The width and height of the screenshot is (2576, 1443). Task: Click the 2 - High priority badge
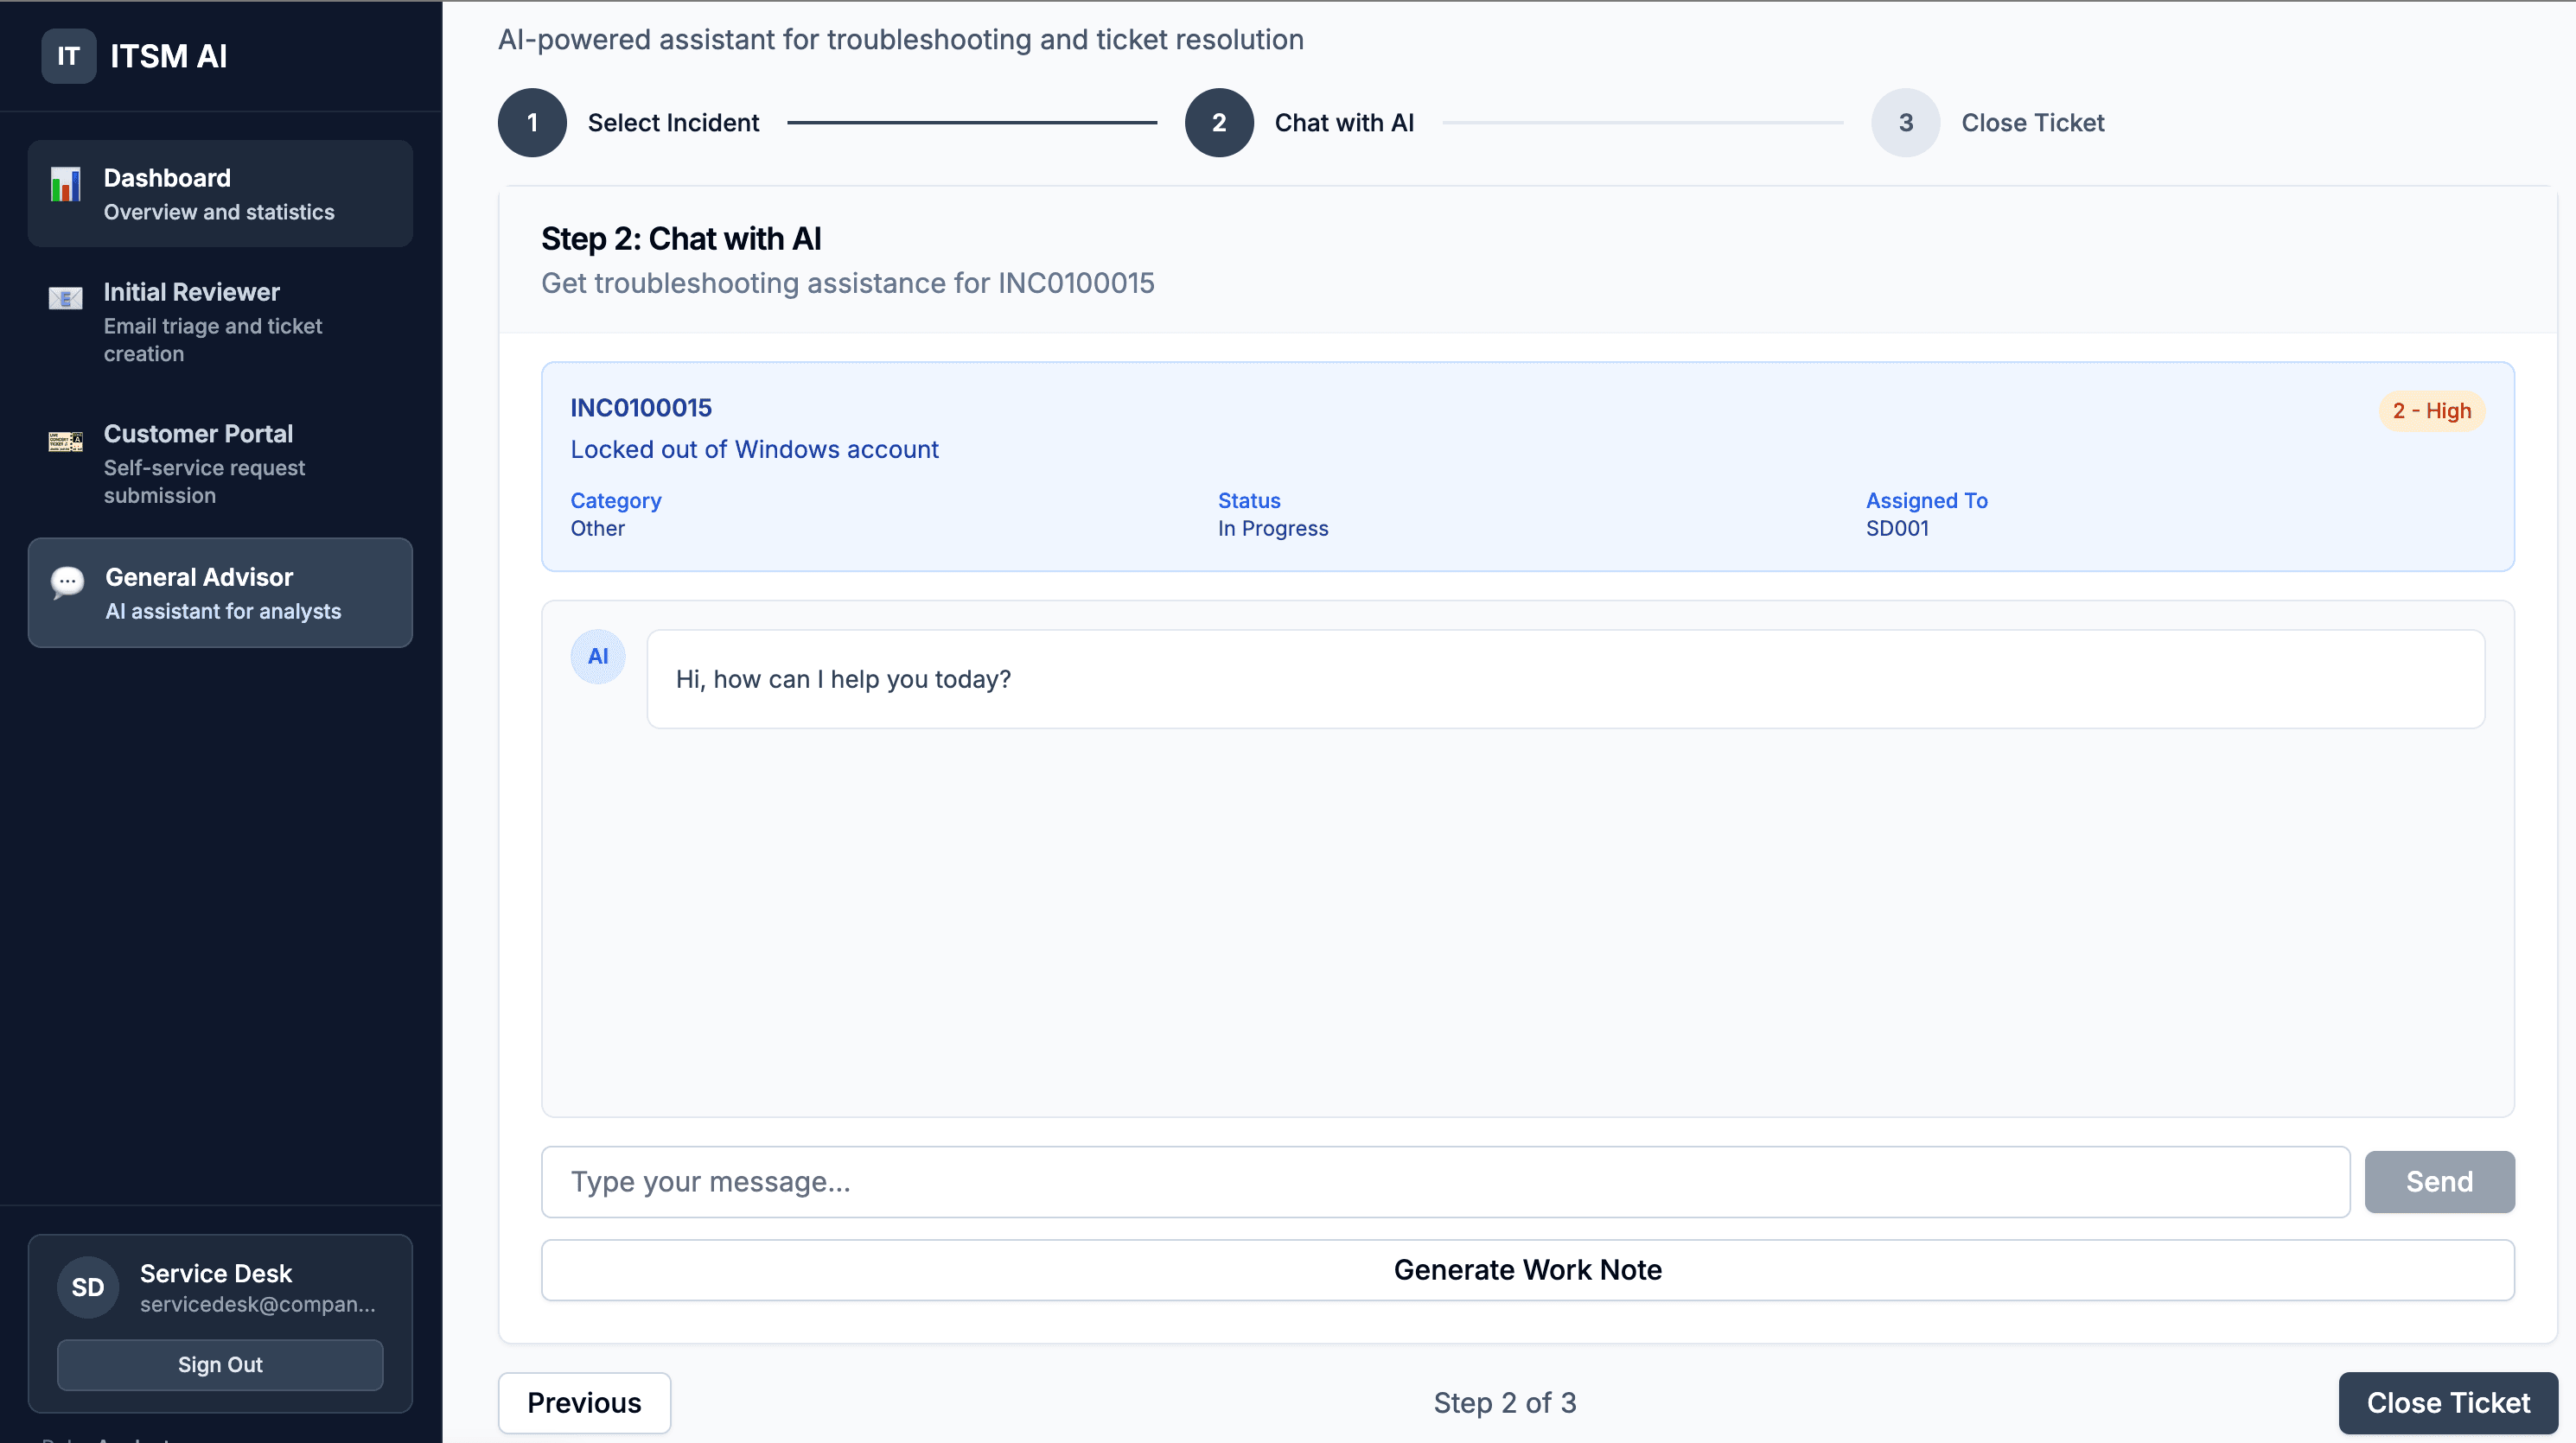2432,410
